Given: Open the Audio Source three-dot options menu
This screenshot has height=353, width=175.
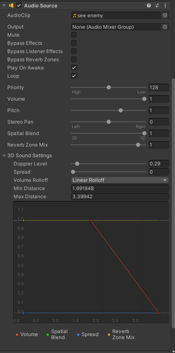Looking at the screenshot, I should click(x=165, y=6).
